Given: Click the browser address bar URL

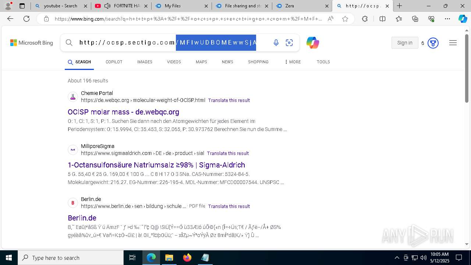Looking at the screenshot, I should 188,19.
